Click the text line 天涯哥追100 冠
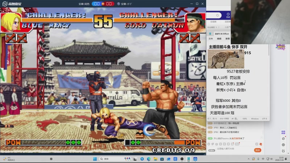Viewport: 290px width, 163px height. [x=222, y=113]
